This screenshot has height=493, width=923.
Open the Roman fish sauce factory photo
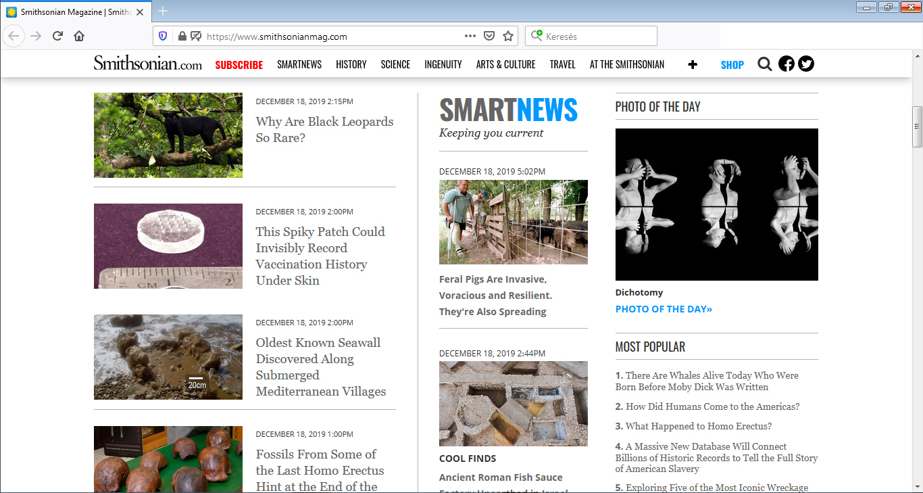(514, 404)
